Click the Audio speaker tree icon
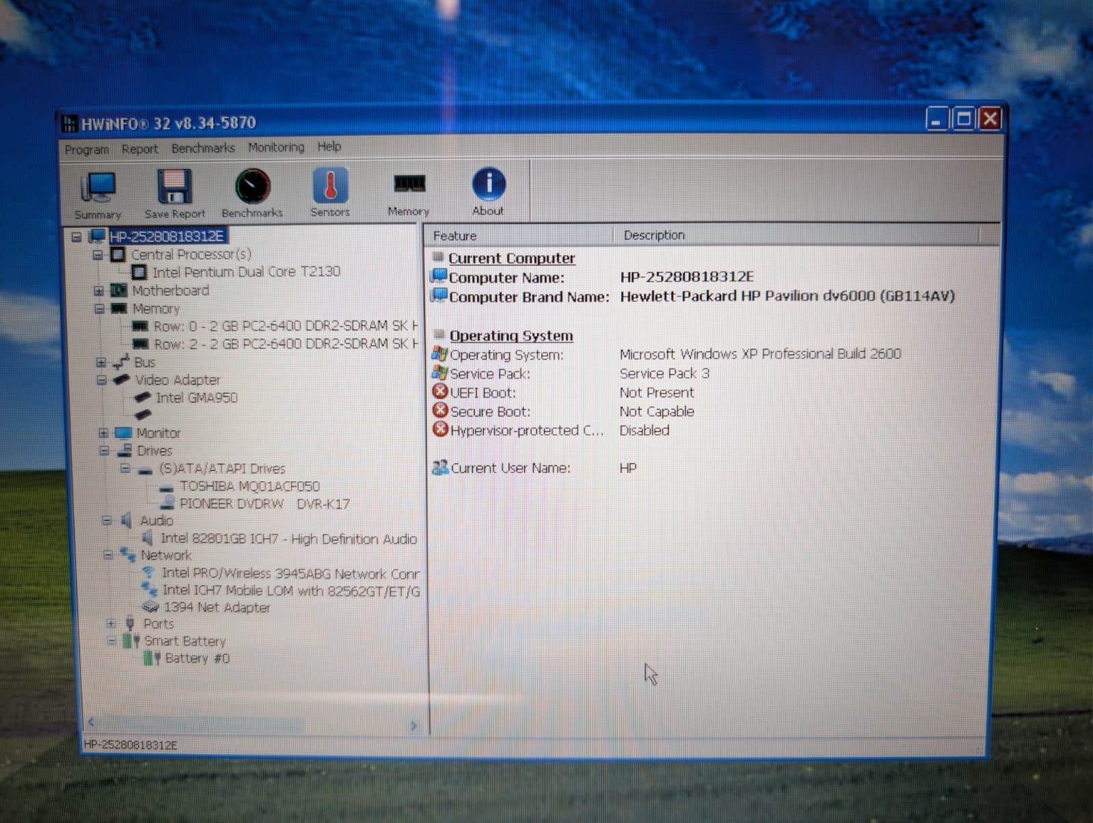Screen dimensions: 1093x823 (126, 520)
